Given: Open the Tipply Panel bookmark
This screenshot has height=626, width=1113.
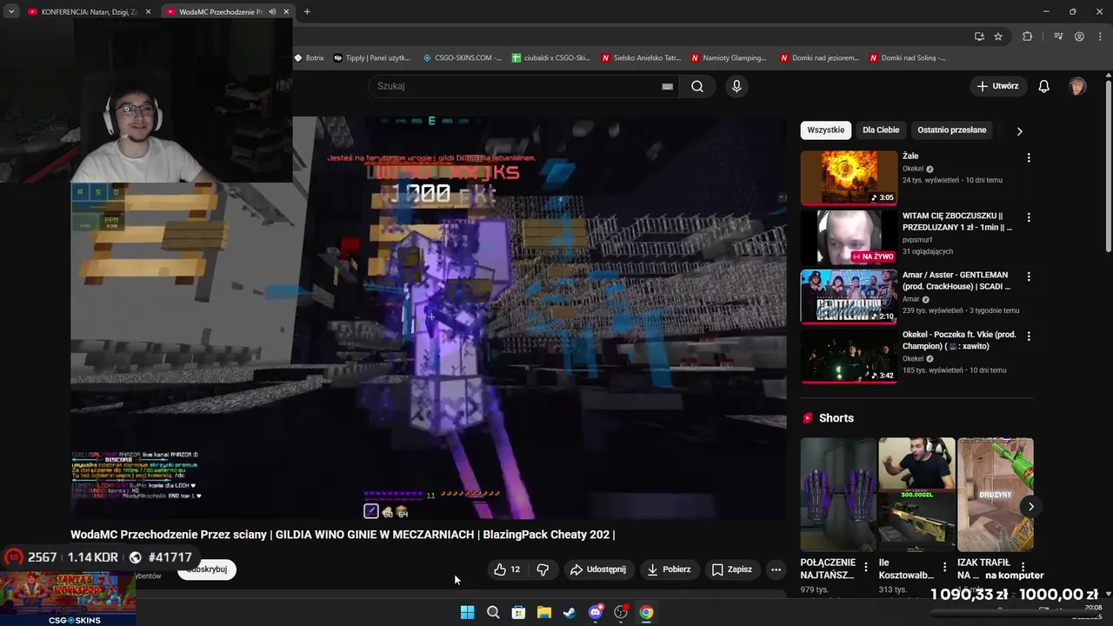Looking at the screenshot, I should 371,57.
